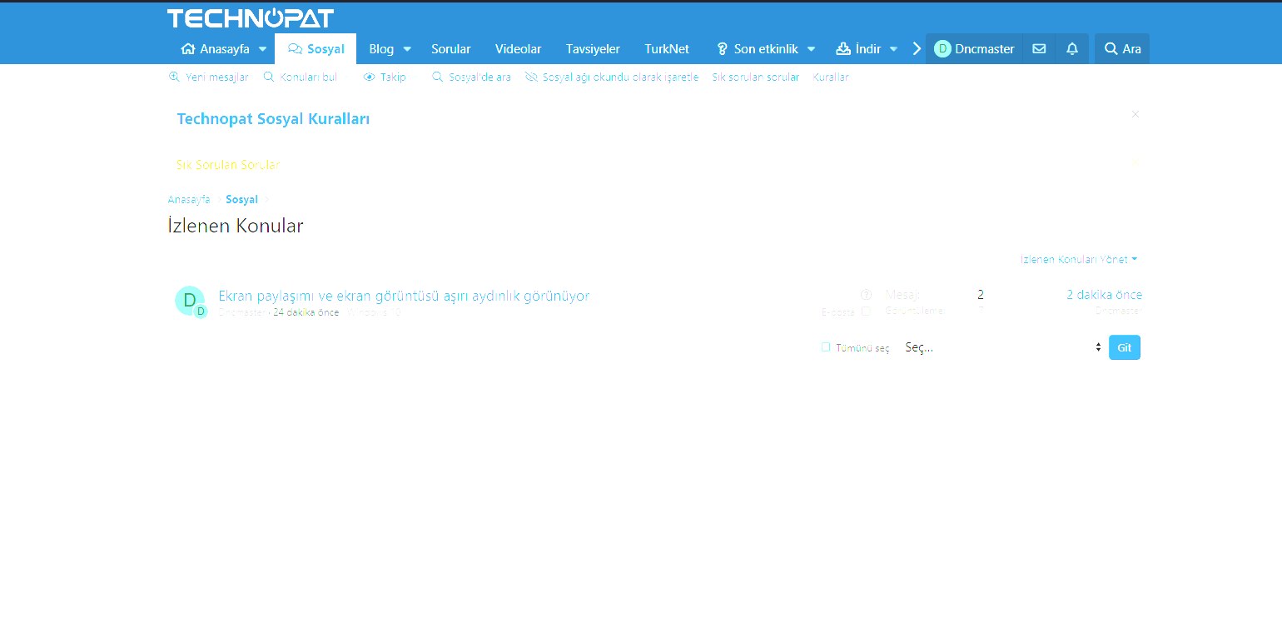This screenshot has height=628, width=1282.
Task: Open the Takip eye link
Action: pos(385,77)
